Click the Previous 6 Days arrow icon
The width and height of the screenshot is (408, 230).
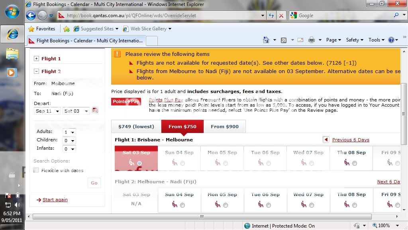pyautogui.click(x=326, y=139)
